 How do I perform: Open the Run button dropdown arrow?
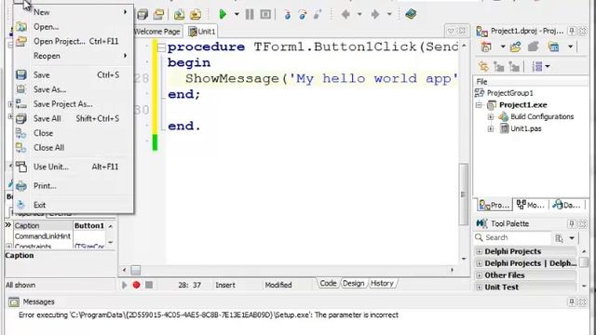tap(237, 15)
